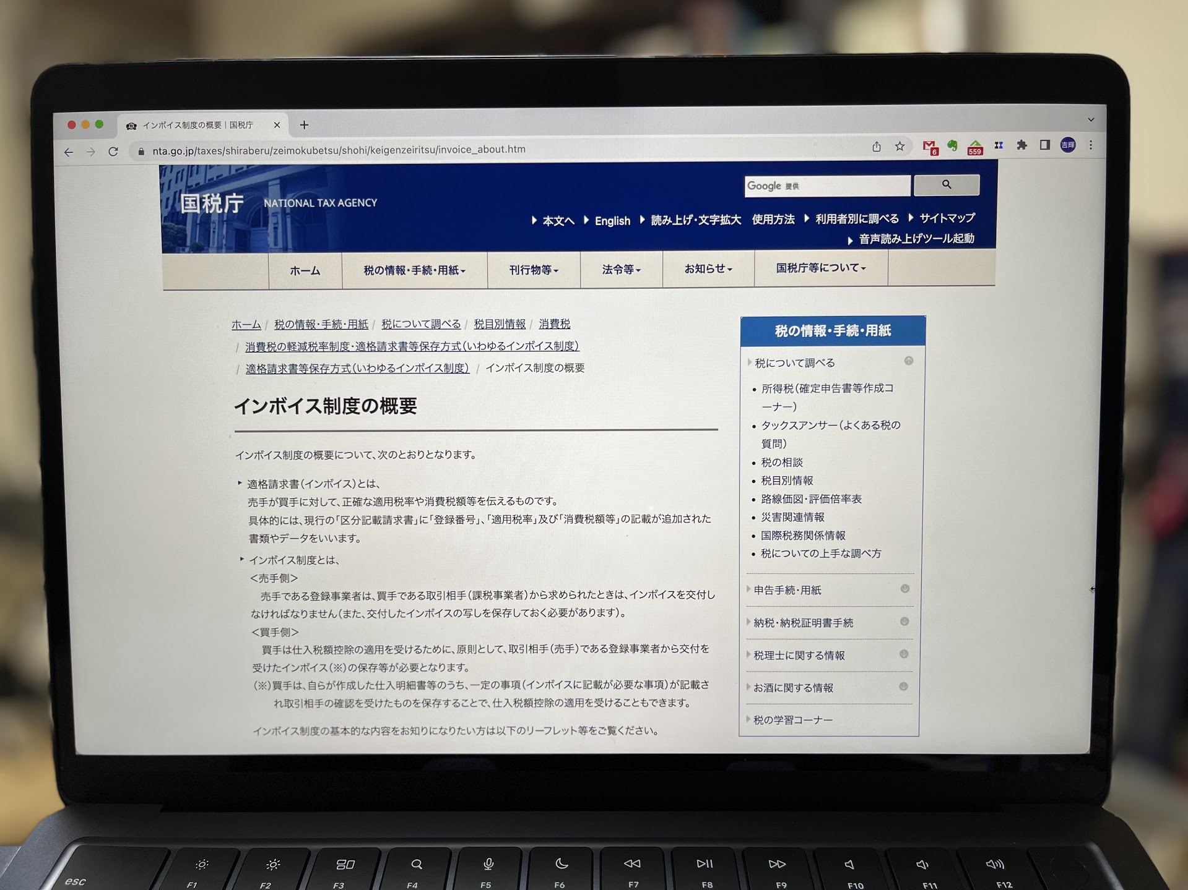Open a new browser tab

[304, 125]
